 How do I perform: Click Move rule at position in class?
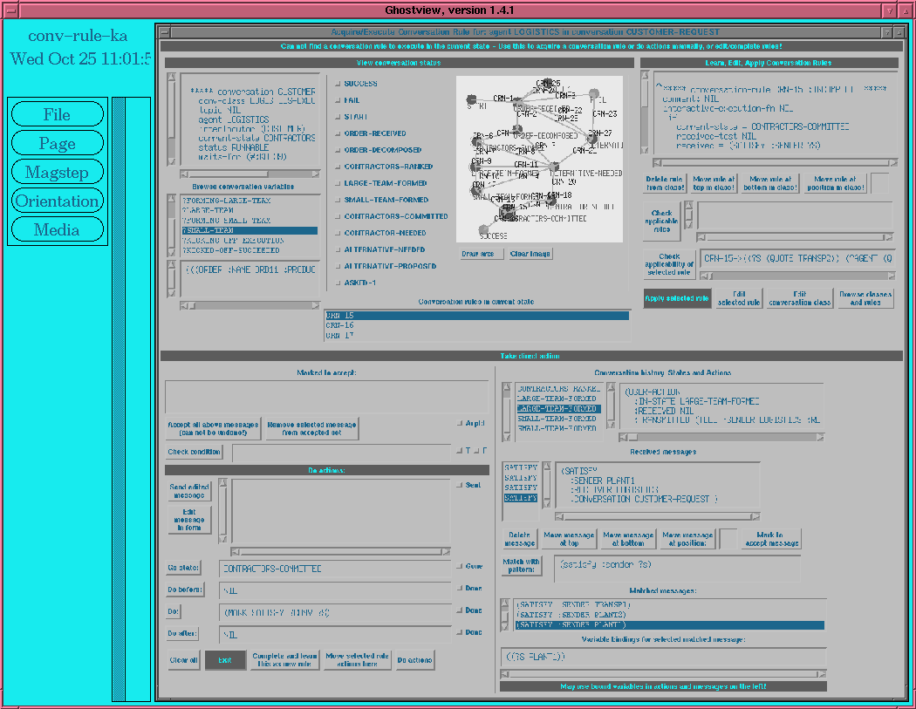(x=836, y=183)
